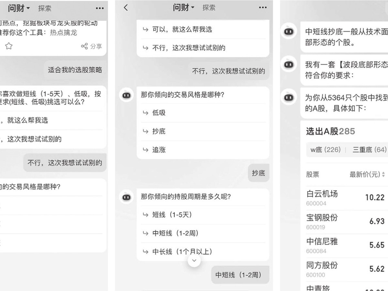Viewport: 388px width, 291px height.
Task: Tap middle screen sent bubble 不行，这次我想试试别的
Action: point(229,71)
